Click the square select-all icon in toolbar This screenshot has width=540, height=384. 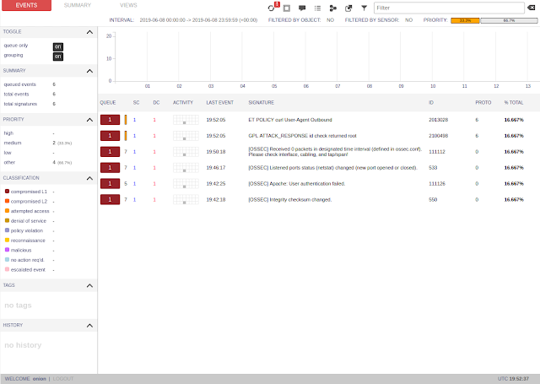click(x=287, y=8)
